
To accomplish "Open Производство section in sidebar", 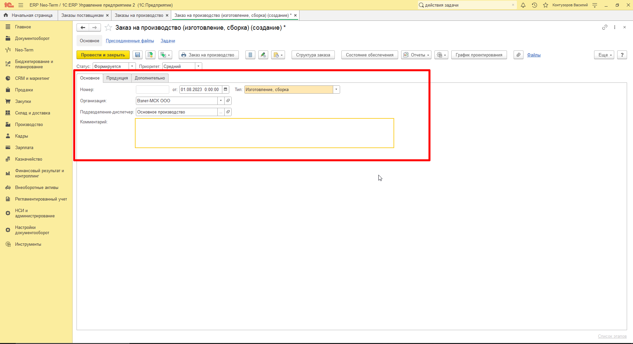I will [29, 125].
